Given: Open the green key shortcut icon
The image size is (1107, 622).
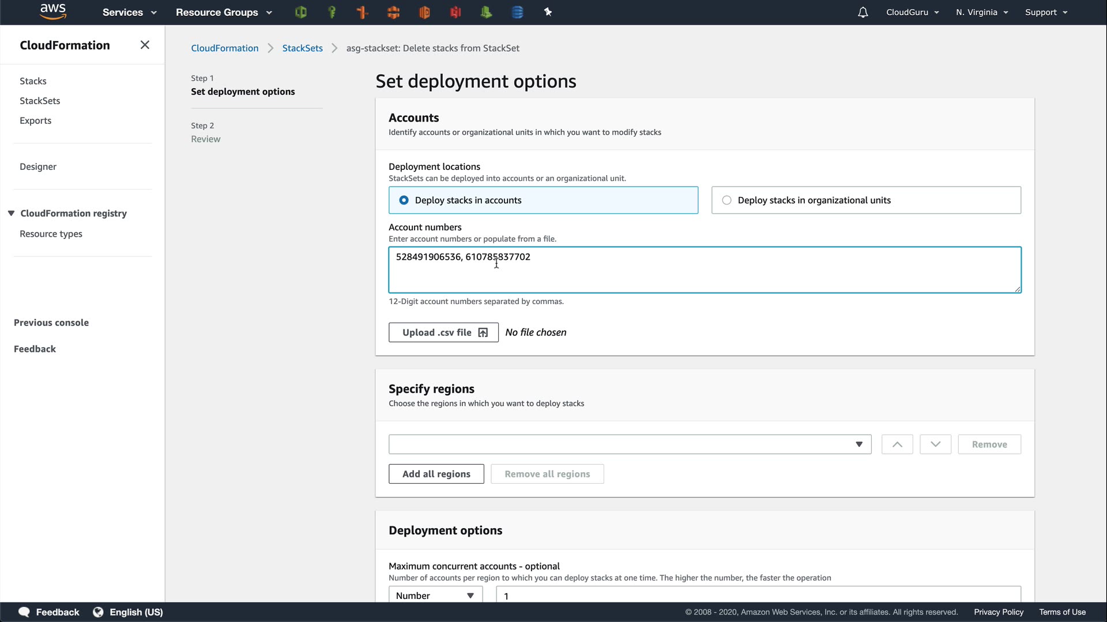Looking at the screenshot, I should click(x=332, y=12).
